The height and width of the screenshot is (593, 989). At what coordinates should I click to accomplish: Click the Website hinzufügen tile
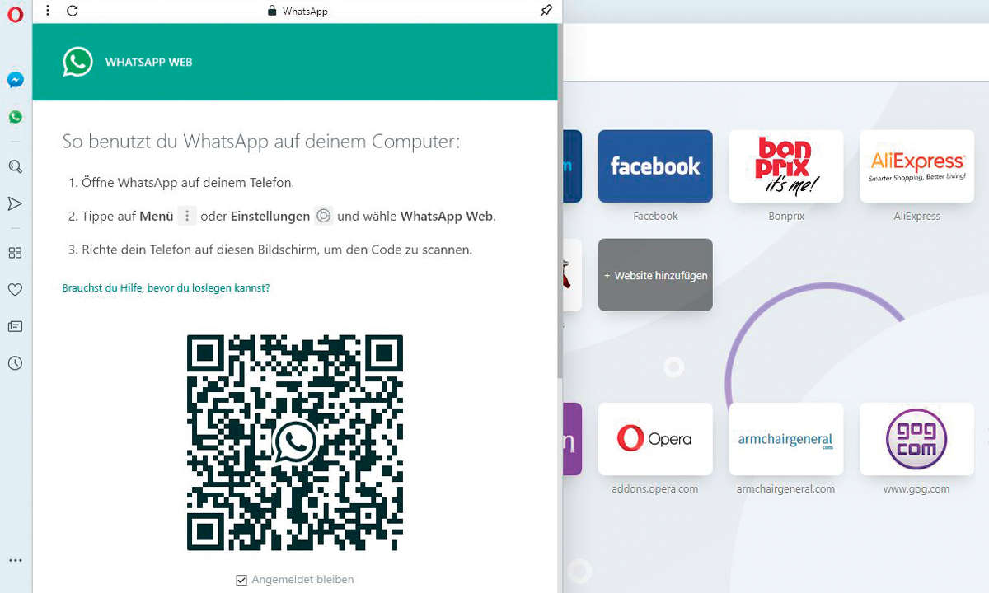click(x=655, y=275)
